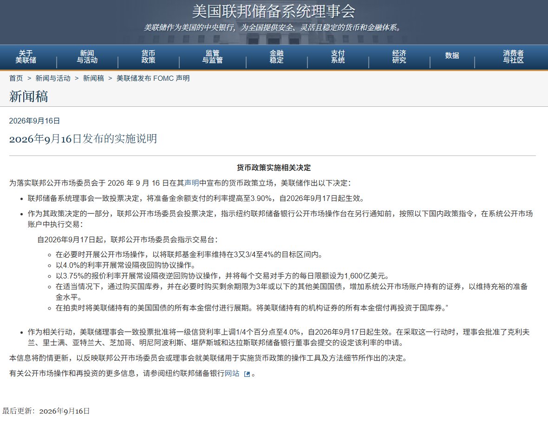Click the external link icon after 网站
Viewport: 548px width, 421px height.
point(247,374)
